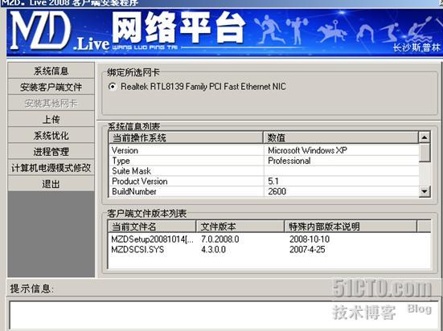Select the BuildNumber row

point(264,191)
